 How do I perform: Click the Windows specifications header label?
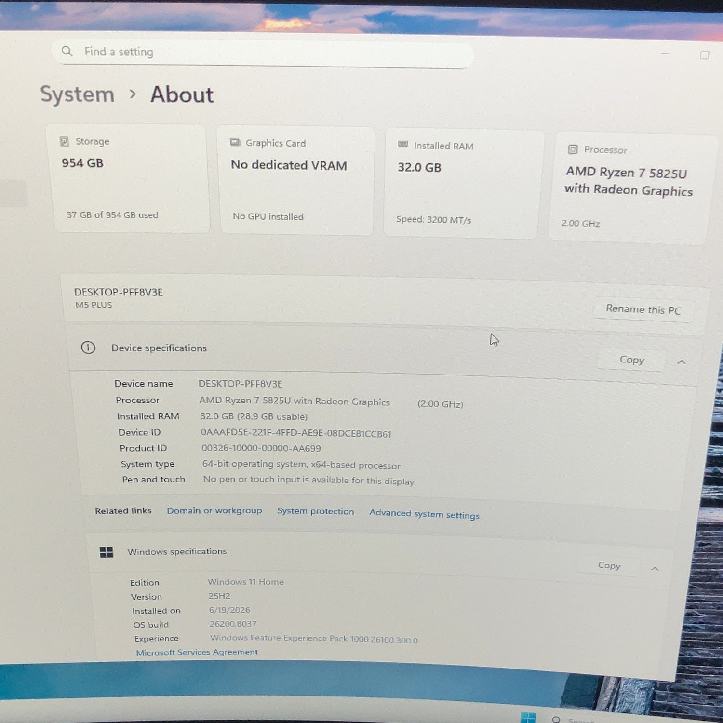coord(177,551)
